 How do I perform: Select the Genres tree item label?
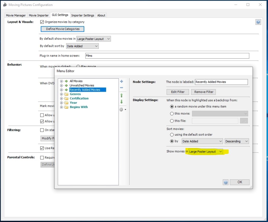pos(75,94)
